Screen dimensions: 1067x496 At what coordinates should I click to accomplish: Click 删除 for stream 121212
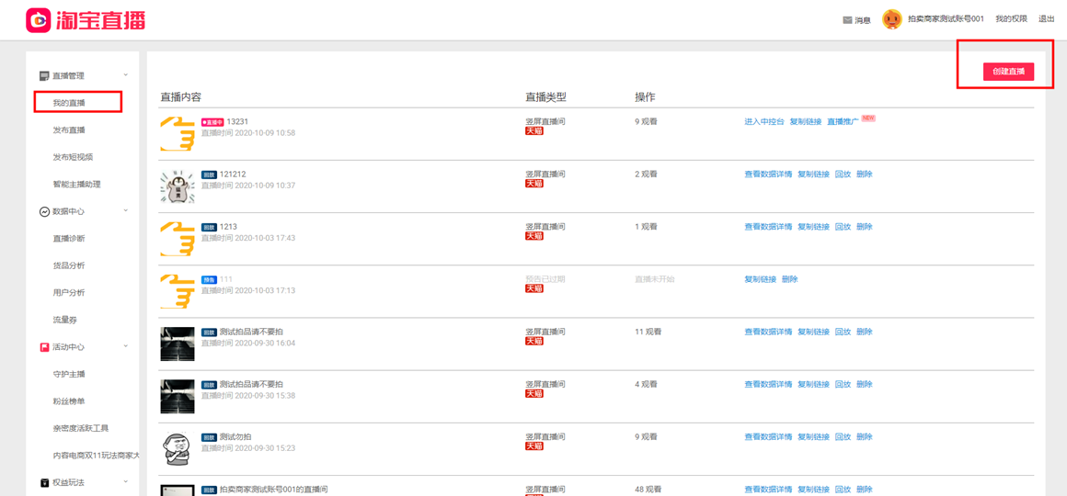(x=865, y=174)
